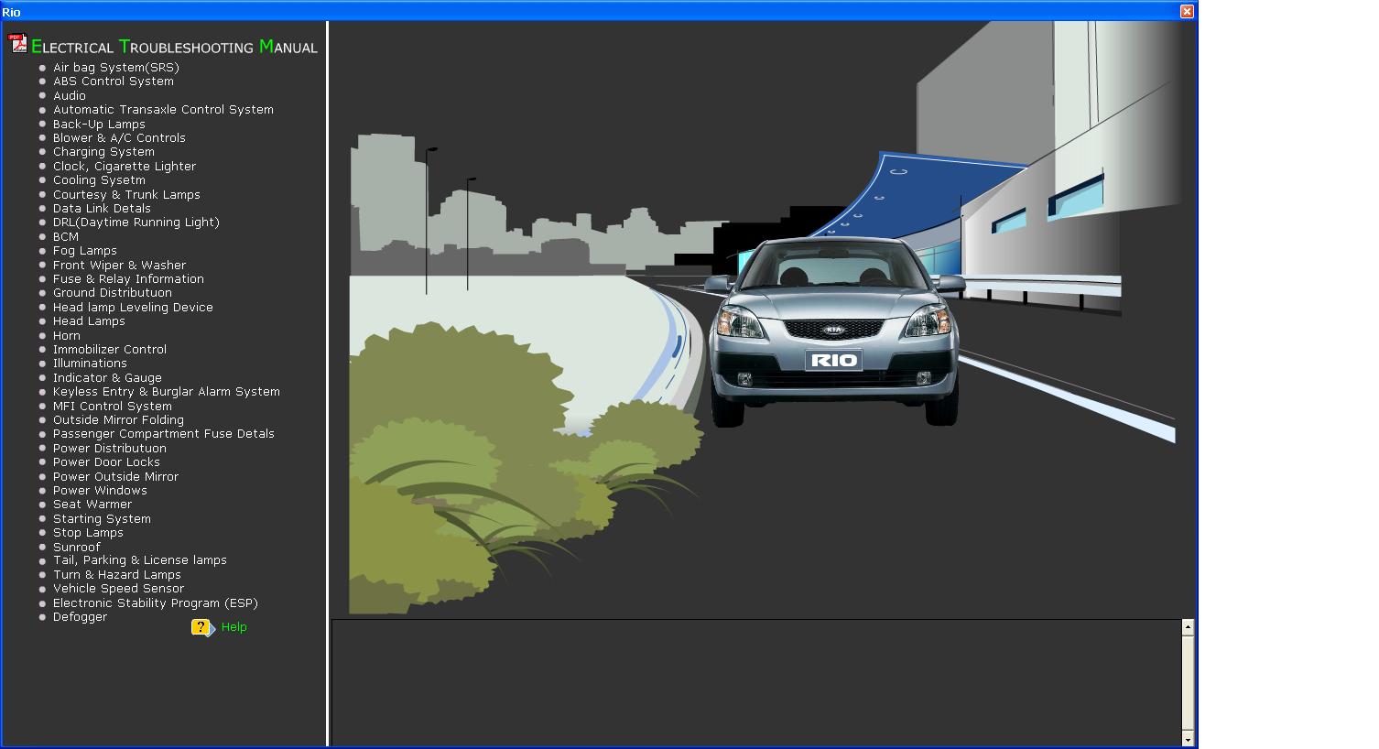
Task: Close the Rio window
Action: [1187, 11]
